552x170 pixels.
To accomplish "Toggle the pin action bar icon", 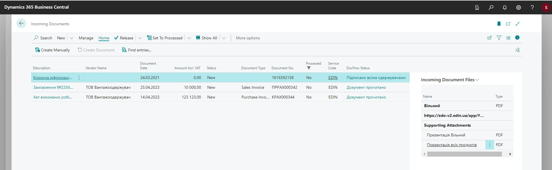I will pyautogui.click(x=517, y=50).
